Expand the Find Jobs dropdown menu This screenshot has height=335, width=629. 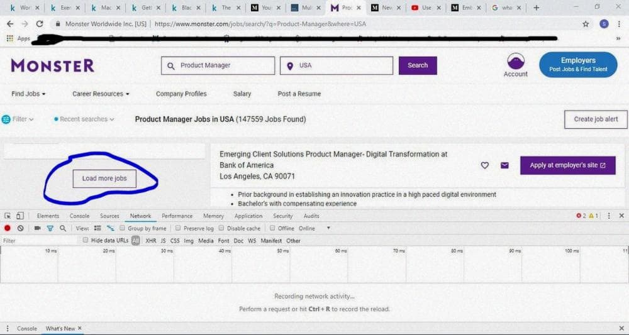[x=28, y=94]
